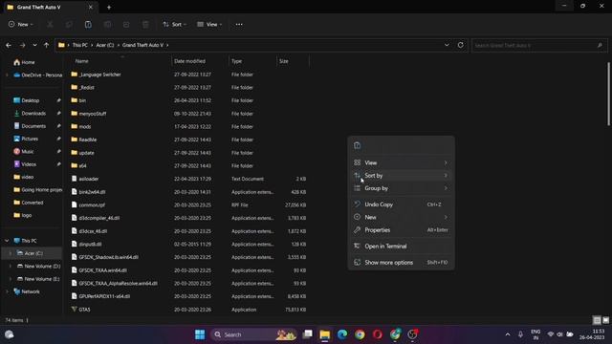Click the Rename icon in toolbar
Viewport: 612px width, 344px height.
(x=107, y=25)
